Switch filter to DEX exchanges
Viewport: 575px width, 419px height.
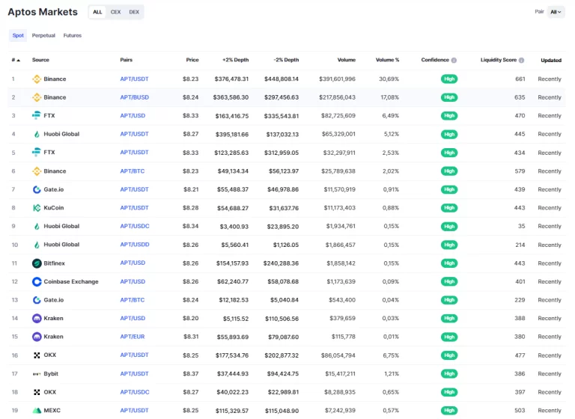coord(134,12)
